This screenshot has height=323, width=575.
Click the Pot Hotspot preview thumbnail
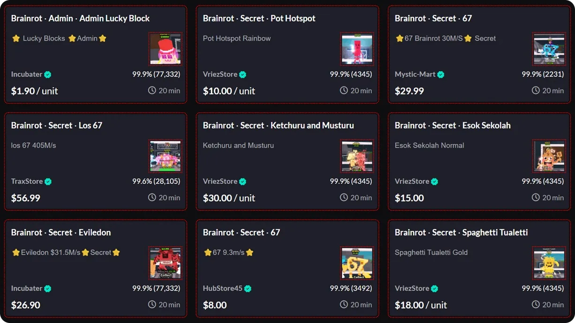pos(357,49)
